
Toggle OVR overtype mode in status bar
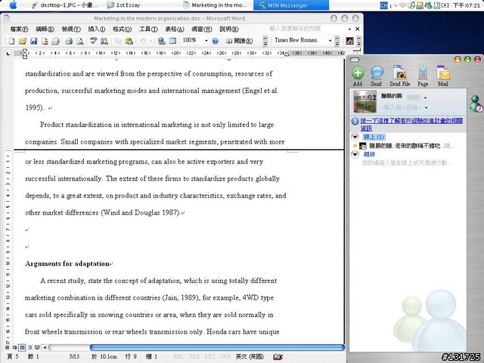(225, 357)
